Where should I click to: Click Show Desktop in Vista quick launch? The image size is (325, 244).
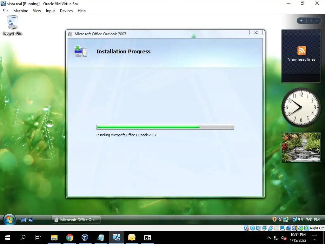click(23, 220)
